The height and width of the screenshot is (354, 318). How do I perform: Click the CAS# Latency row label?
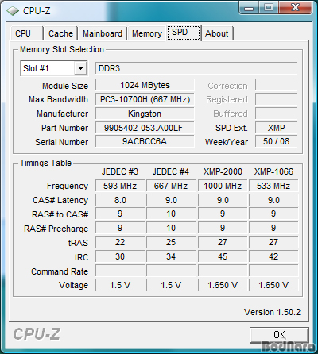60,200
